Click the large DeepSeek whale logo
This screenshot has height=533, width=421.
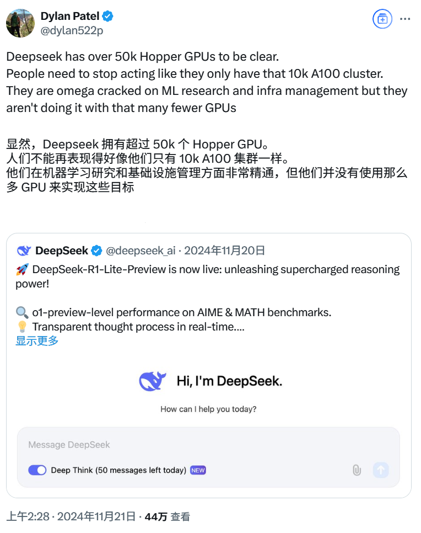(153, 381)
